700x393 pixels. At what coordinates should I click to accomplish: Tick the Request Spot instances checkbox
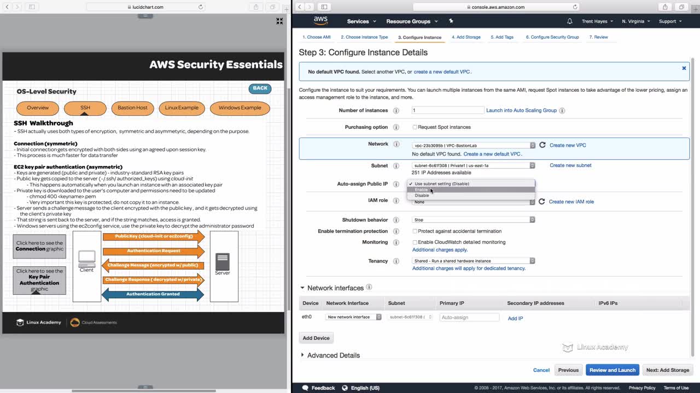click(415, 127)
